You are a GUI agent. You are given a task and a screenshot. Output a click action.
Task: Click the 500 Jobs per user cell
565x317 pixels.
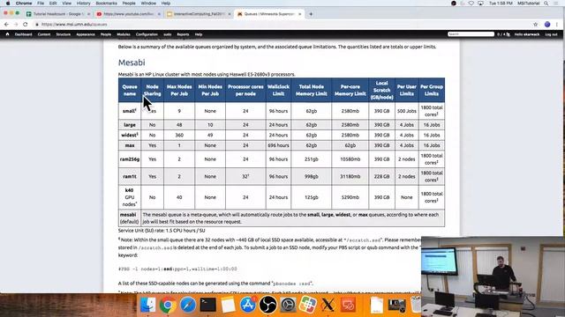coord(406,111)
